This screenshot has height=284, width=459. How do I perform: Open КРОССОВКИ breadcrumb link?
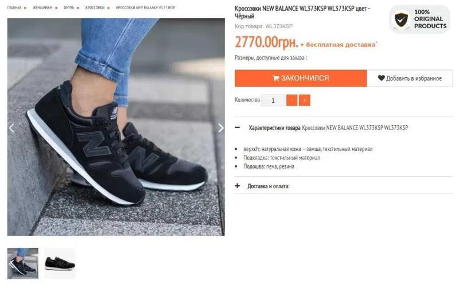click(95, 7)
